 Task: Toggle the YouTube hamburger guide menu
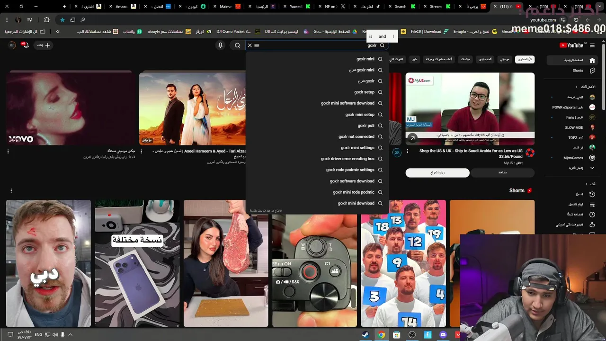click(592, 45)
